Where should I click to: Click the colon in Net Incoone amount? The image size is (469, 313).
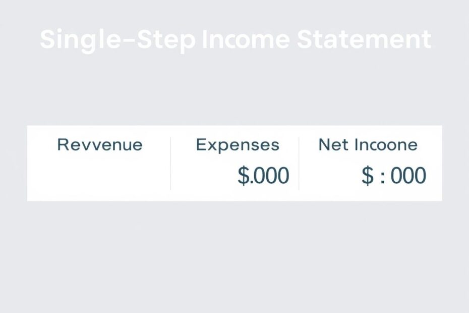[x=383, y=177]
